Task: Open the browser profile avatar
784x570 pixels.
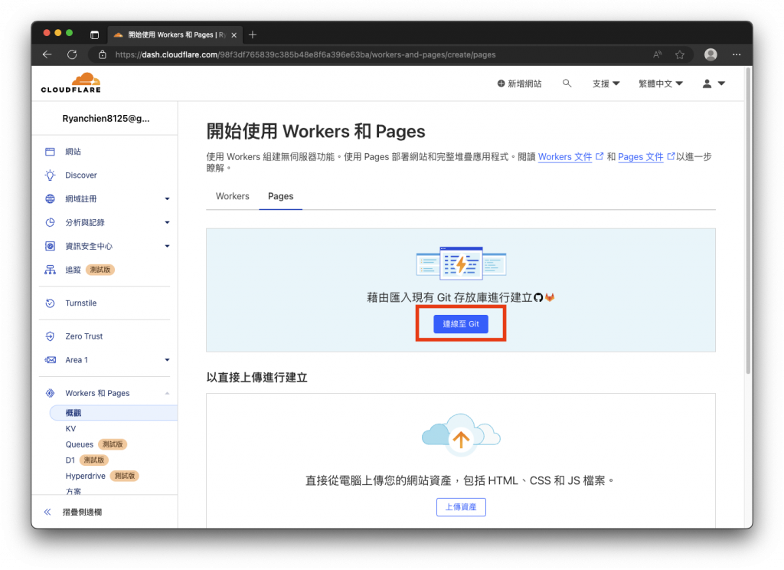Action: click(x=710, y=54)
